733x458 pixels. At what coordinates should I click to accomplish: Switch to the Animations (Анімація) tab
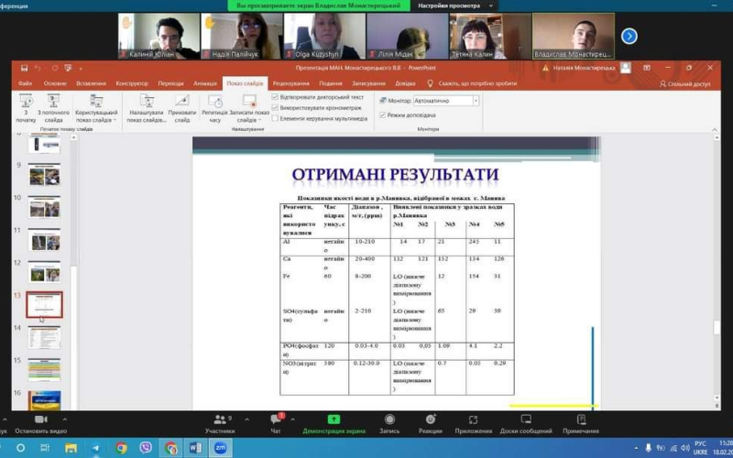tap(204, 83)
